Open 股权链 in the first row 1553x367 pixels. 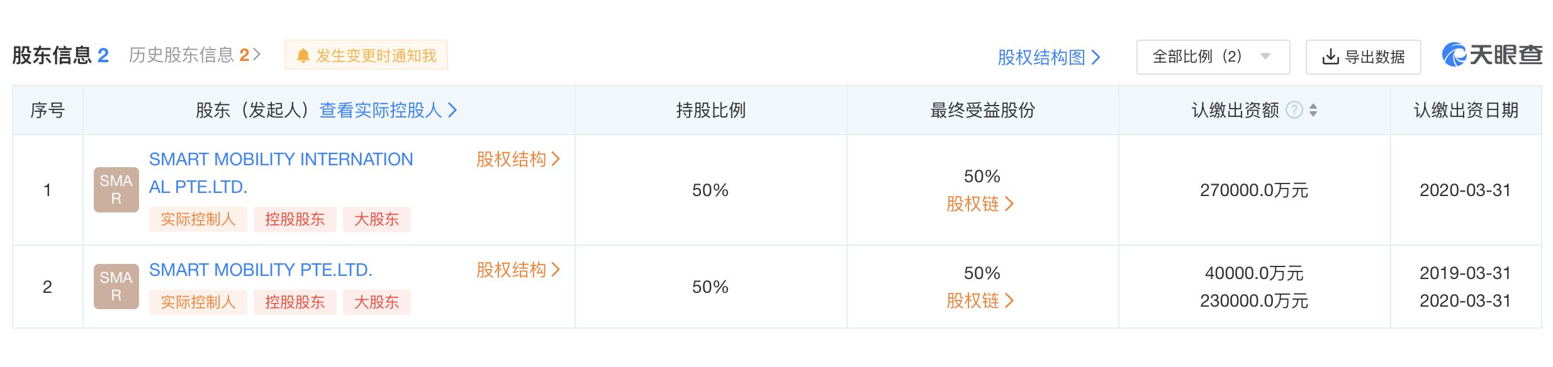pos(980,204)
